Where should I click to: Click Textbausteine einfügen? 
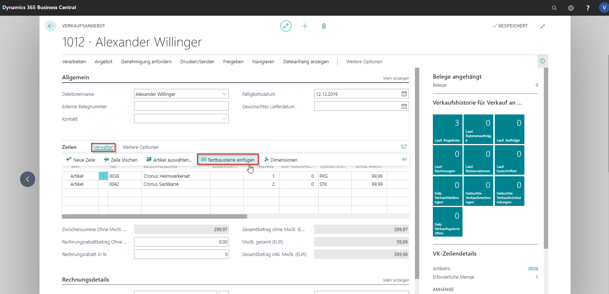click(x=228, y=160)
